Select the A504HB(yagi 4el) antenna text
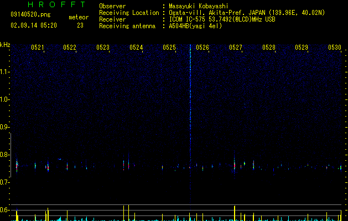This screenshot has width=348, height=221. tap(195, 26)
